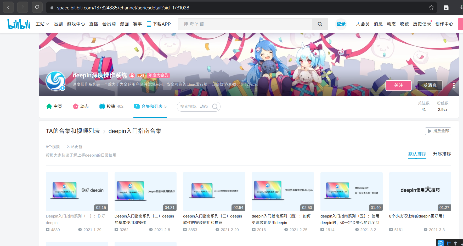Image resolution: width=463 pixels, height=246 pixels.
Task: Switch to the 投稿 tab
Action: (111, 106)
